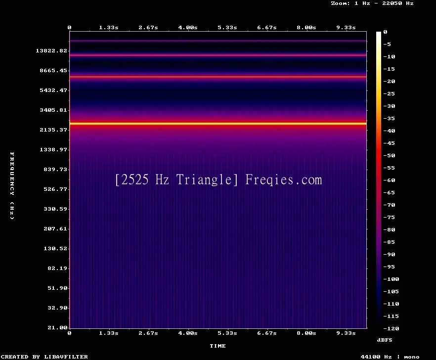Select the 'dBFS' unit label
Image resolution: width=436 pixels, height=360 pixels.
(x=385, y=340)
